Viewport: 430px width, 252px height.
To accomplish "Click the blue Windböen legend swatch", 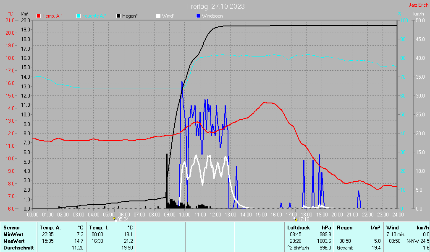I will coord(198,16).
